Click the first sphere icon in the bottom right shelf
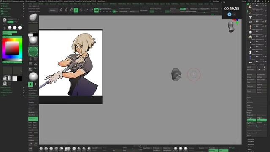270x152 pixels. click(175, 149)
